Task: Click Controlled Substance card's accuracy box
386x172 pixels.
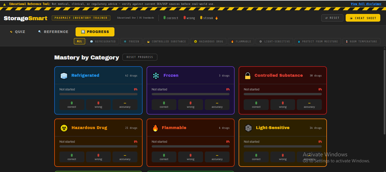Action: [x=309, y=105]
